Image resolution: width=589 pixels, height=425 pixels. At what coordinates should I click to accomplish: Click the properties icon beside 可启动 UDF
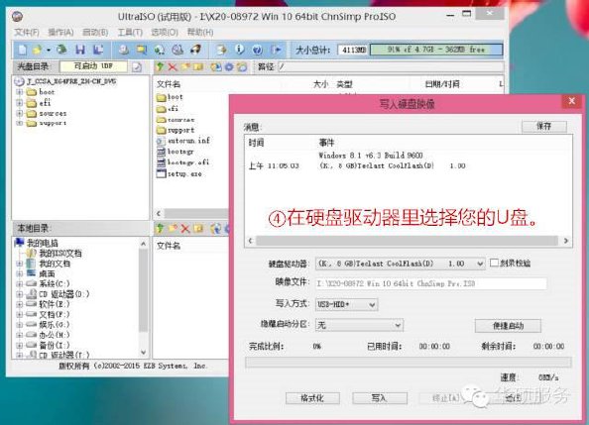pyautogui.click(x=137, y=67)
